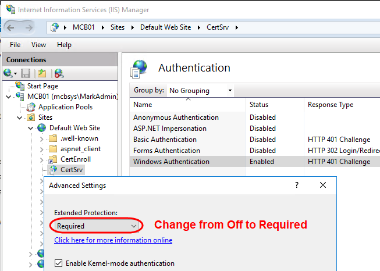
Task: Open the Help menu
Action: pos(64,45)
